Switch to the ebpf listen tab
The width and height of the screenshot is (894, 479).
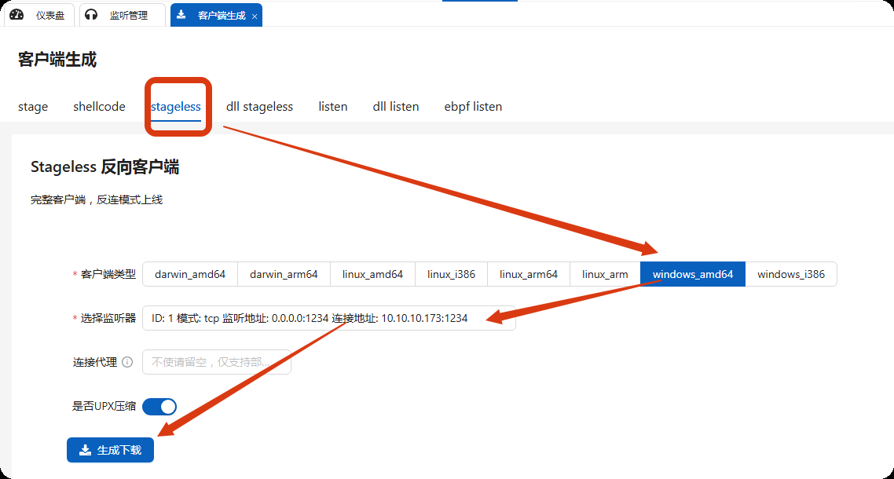tap(473, 106)
